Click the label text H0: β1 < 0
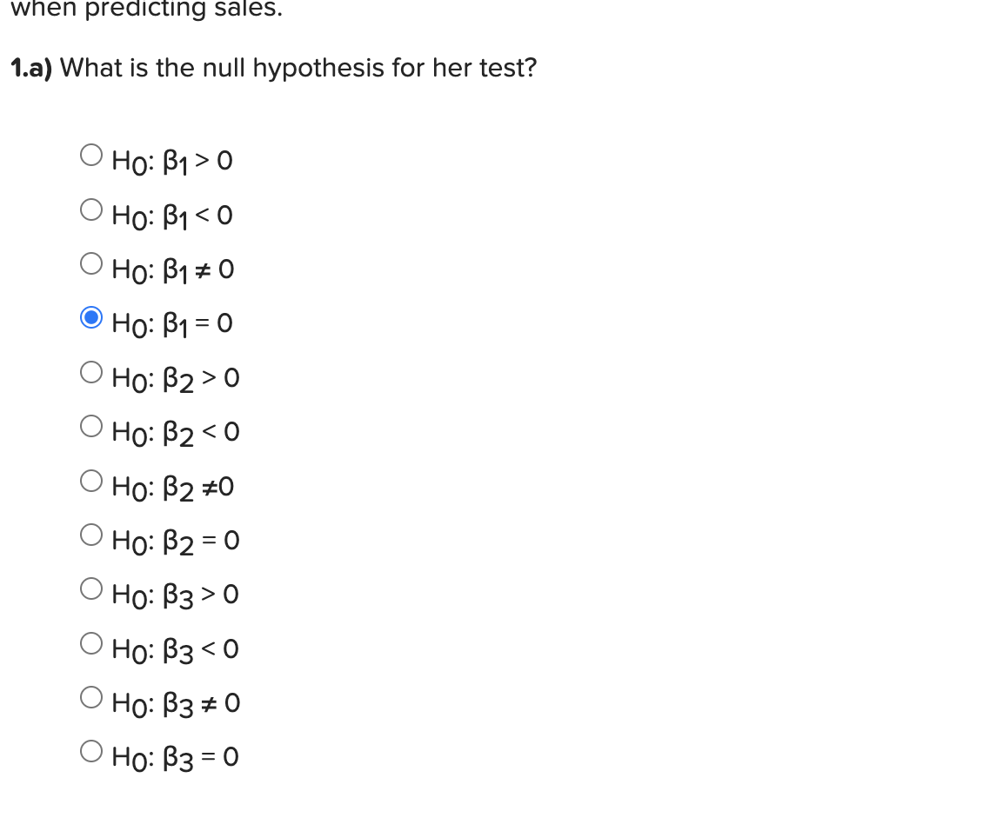This screenshot has width=983, height=831. tap(171, 214)
